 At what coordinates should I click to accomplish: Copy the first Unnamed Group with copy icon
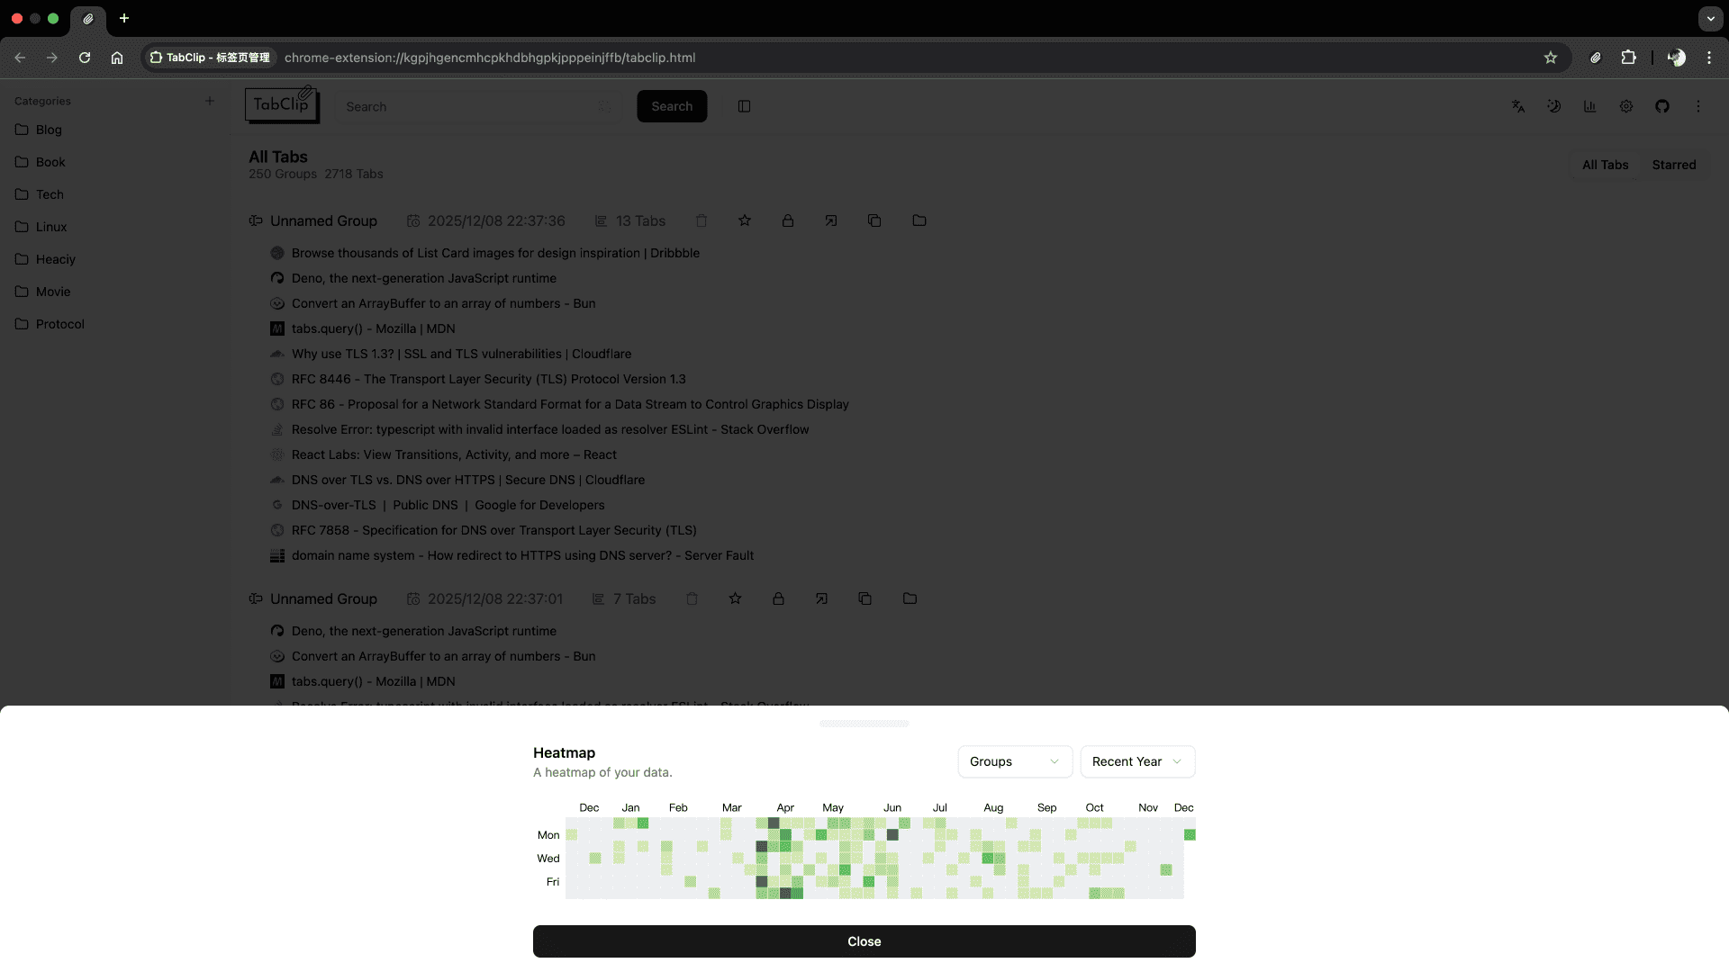874,220
